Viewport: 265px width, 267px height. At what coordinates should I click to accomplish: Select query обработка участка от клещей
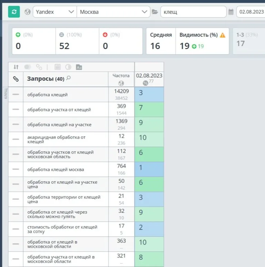59,110
